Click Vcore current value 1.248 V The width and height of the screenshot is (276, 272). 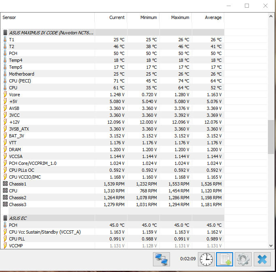pyautogui.click(x=117, y=95)
